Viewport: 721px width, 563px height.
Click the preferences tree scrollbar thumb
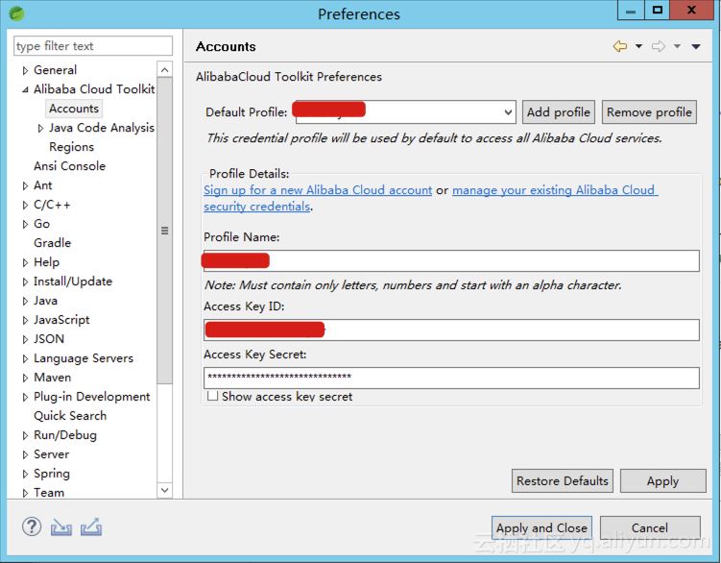pos(164,231)
